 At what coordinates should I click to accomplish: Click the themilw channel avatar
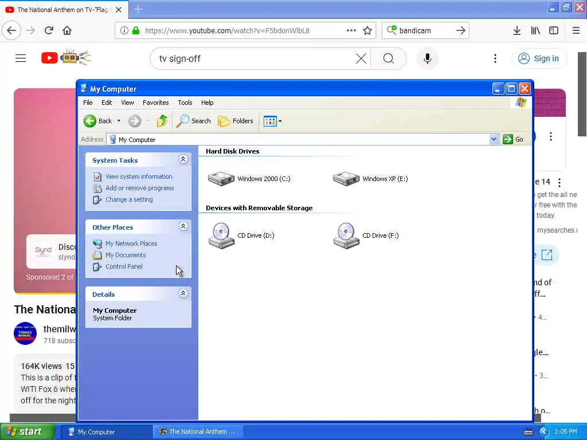coord(25,333)
